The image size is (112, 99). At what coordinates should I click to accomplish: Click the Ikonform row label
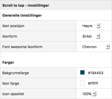10,36
